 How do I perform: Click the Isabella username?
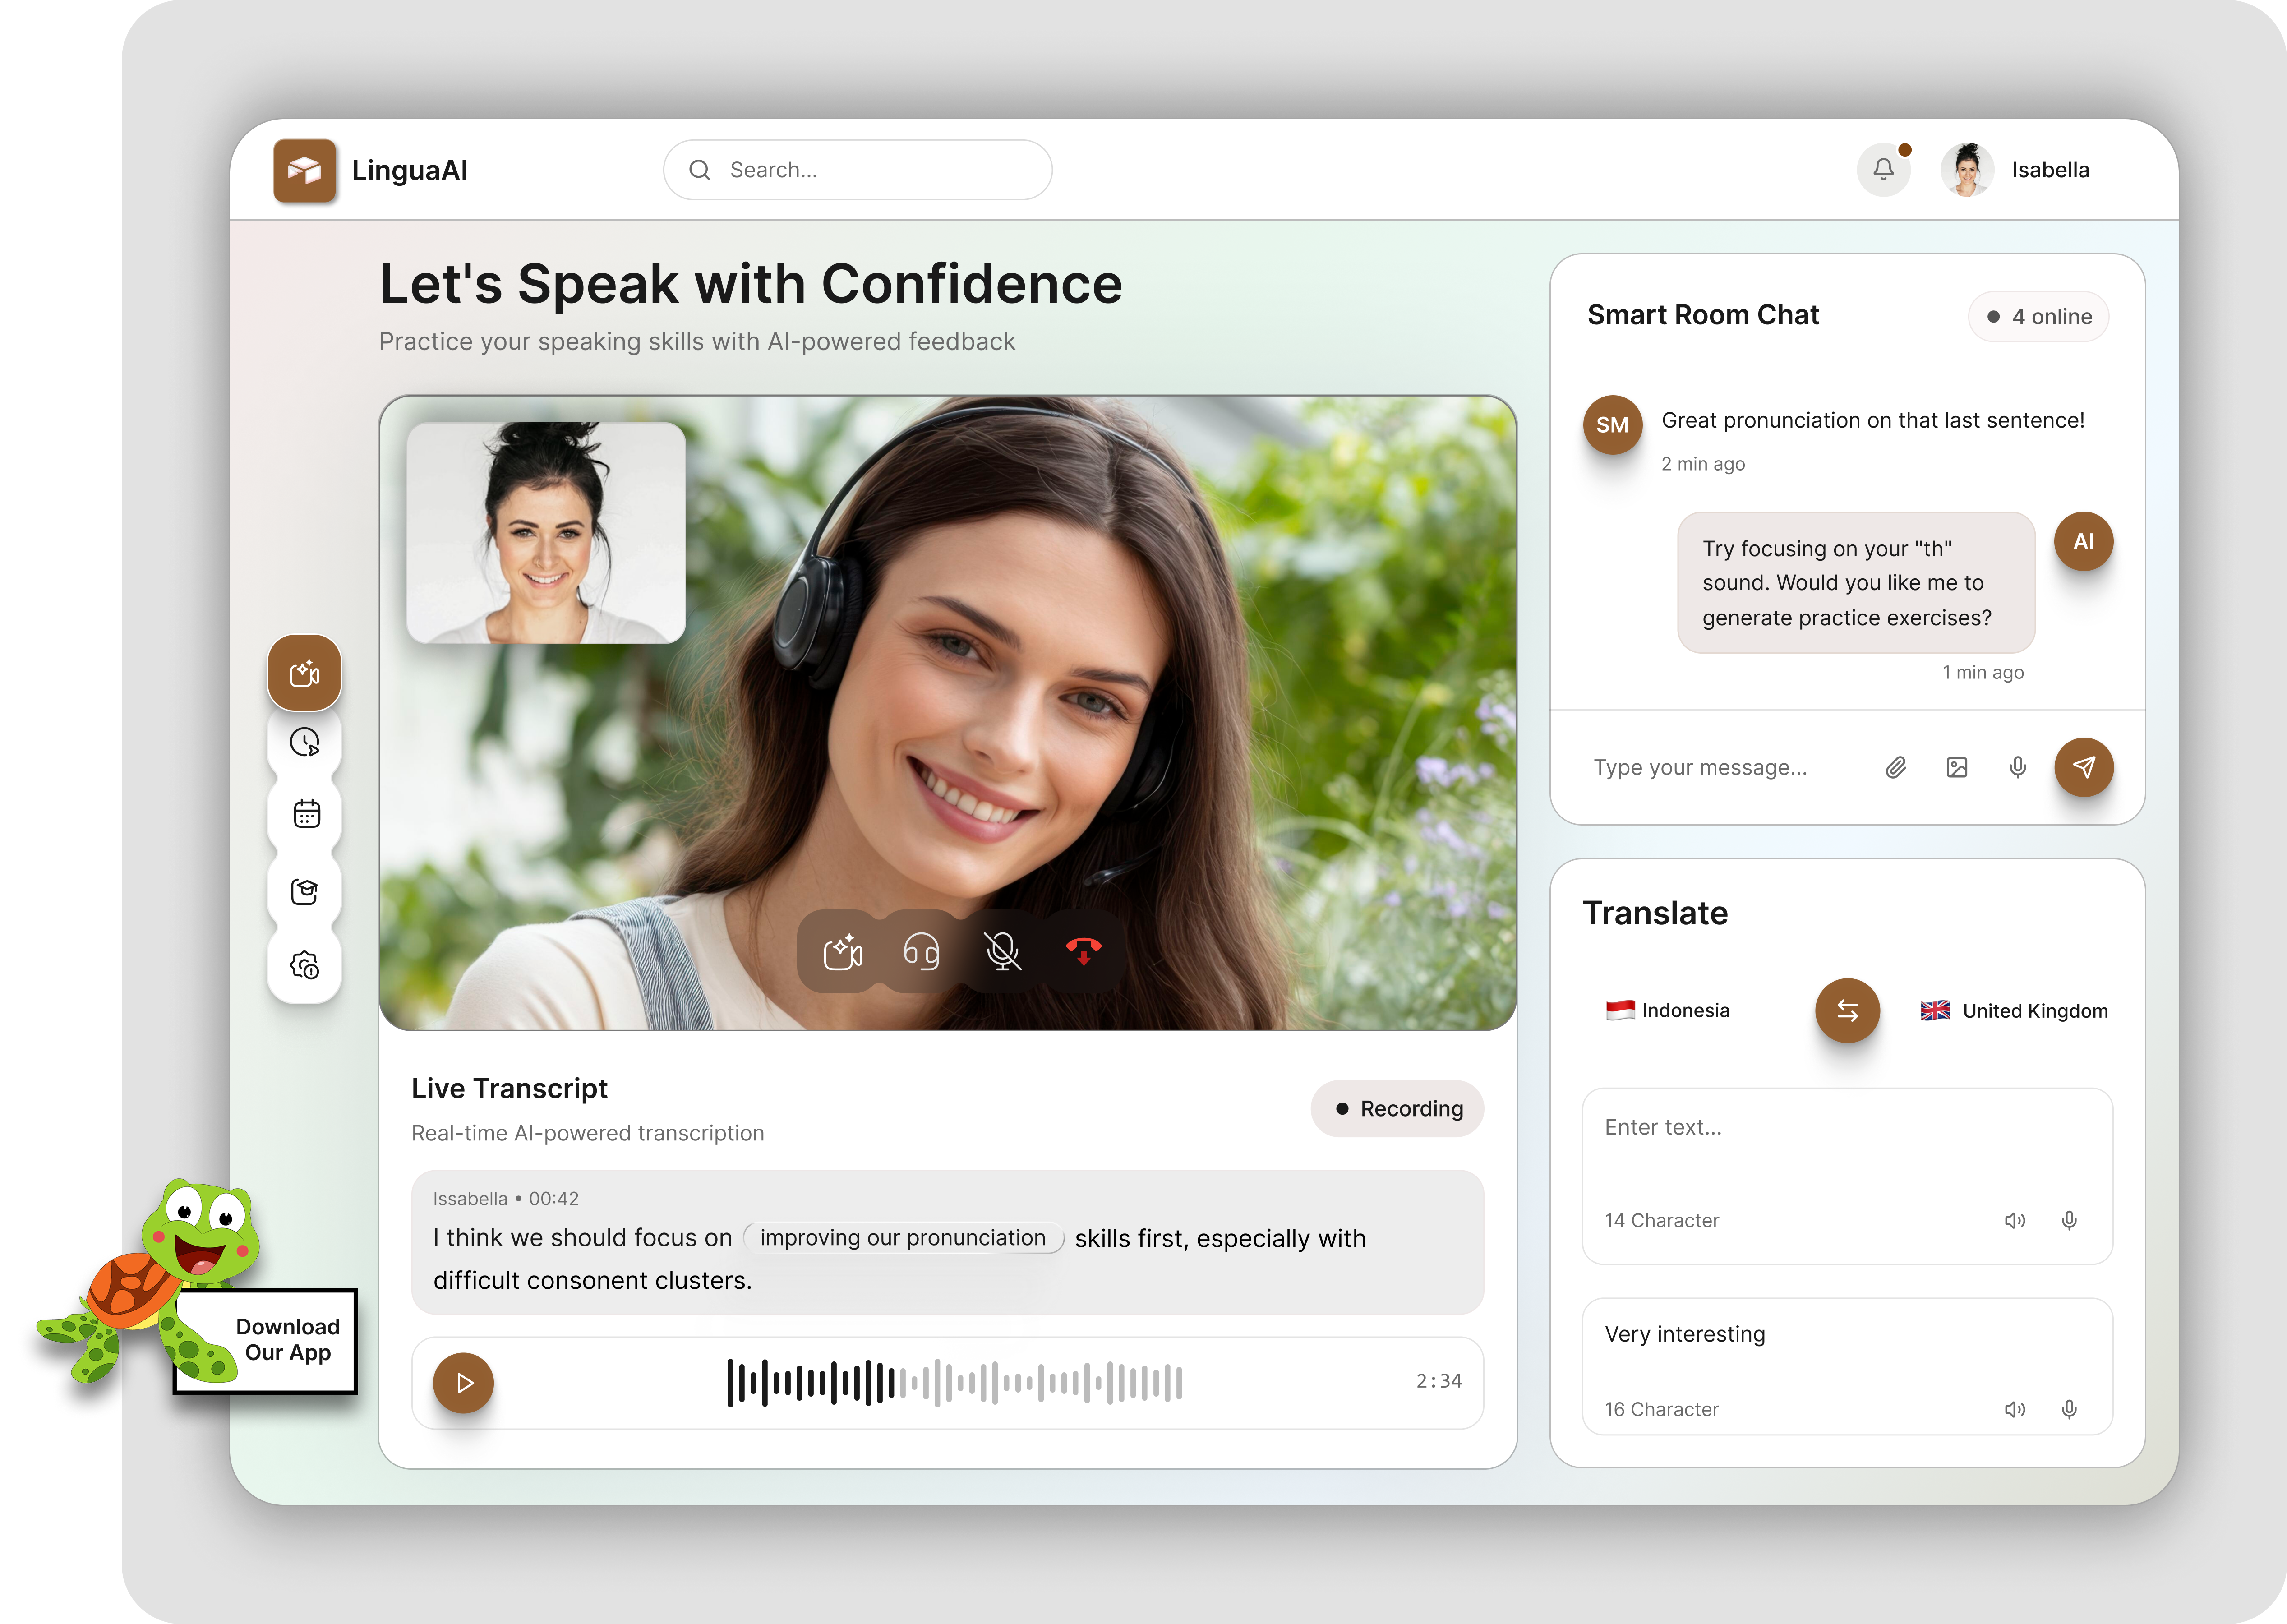point(2050,170)
